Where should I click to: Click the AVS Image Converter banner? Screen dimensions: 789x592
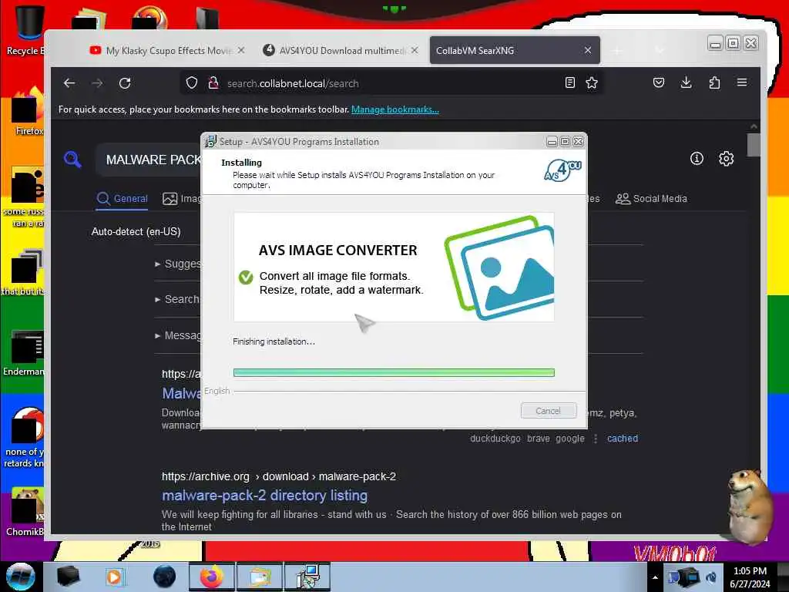[394, 267]
